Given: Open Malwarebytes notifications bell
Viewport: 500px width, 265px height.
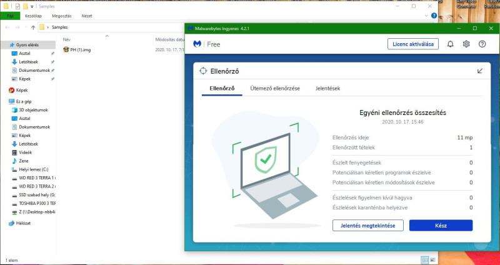Looking at the screenshot, I should point(450,44).
